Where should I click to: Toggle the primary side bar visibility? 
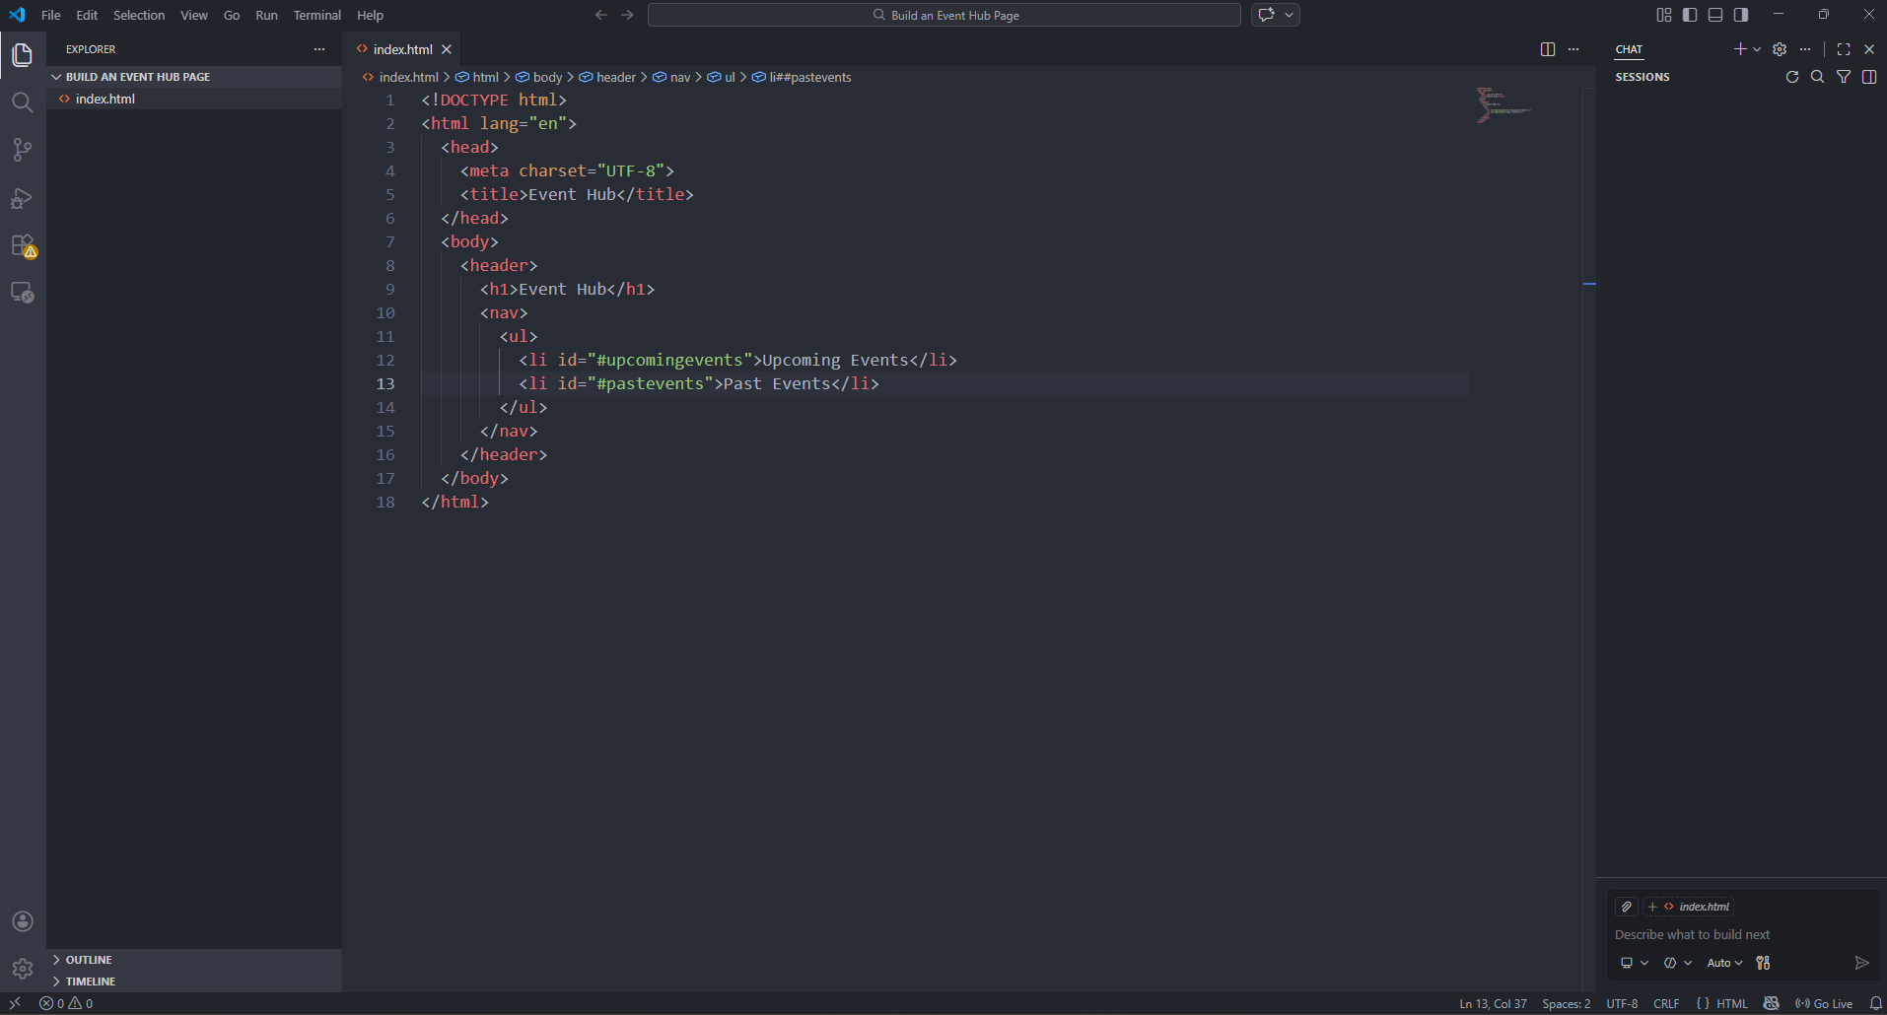point(1690,15)
